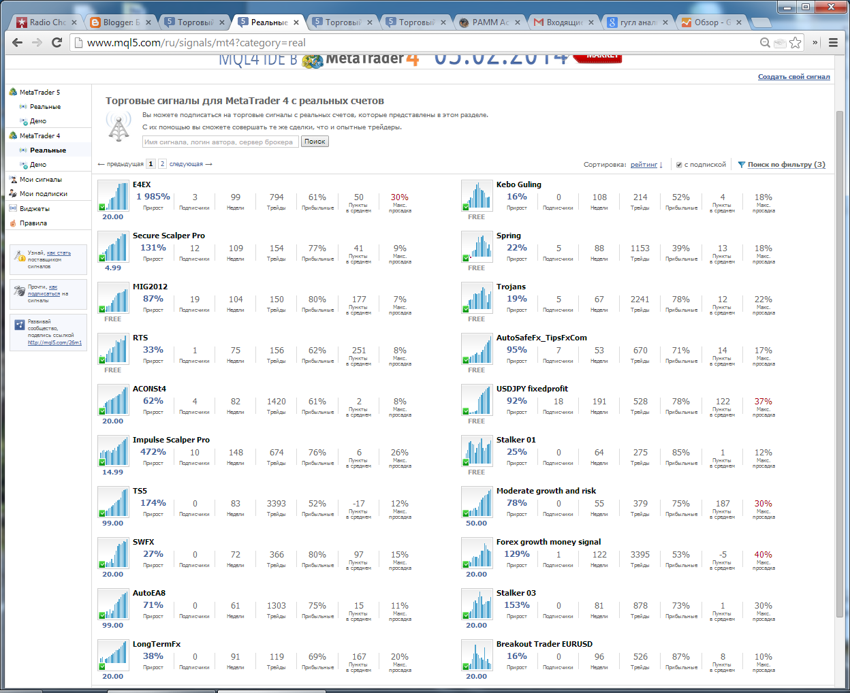Click SWFX price 20.00
This screenshot has height=693, width=850.
(x=113, y=575)
